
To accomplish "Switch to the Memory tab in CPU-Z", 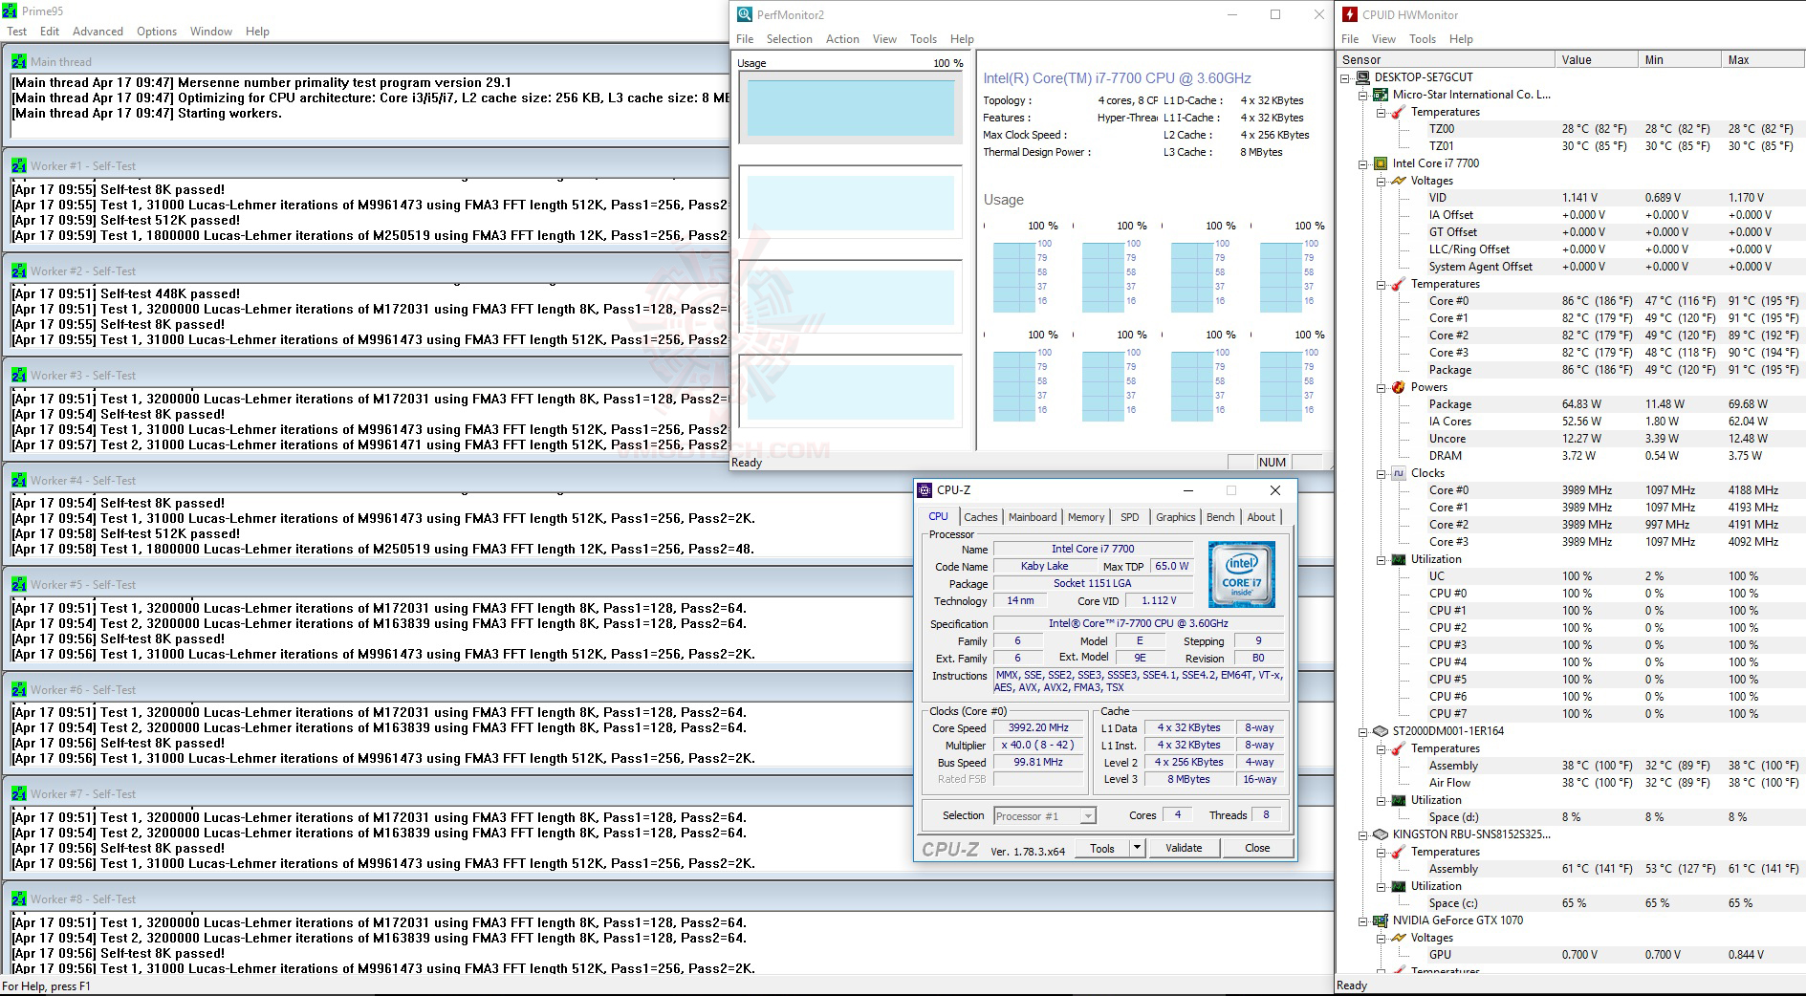I will point(1086,517).
